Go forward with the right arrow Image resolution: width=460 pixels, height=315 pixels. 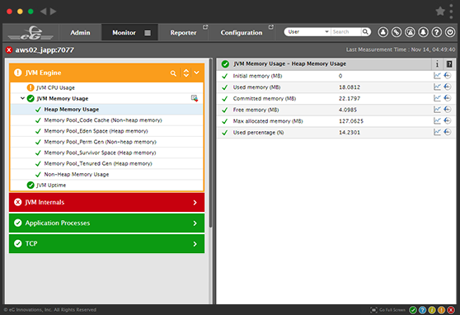point(53,12)
